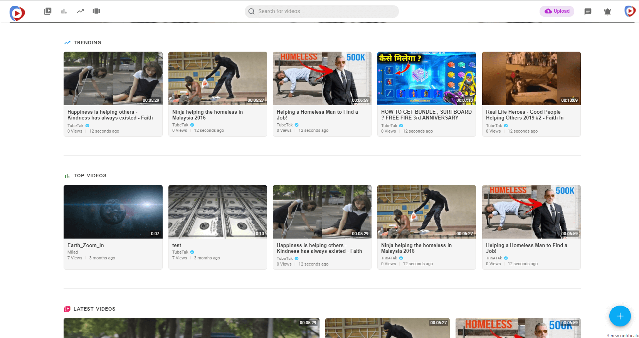Open the notifications bell icon
The image size is (639, 338).
(607, 12)
